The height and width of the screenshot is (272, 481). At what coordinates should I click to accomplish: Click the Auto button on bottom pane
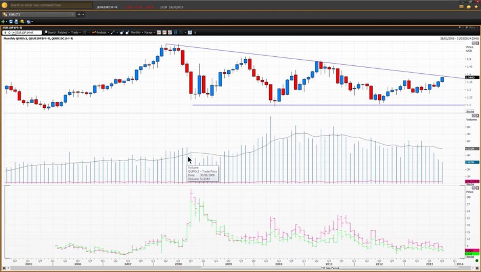(x=470, y=257)
